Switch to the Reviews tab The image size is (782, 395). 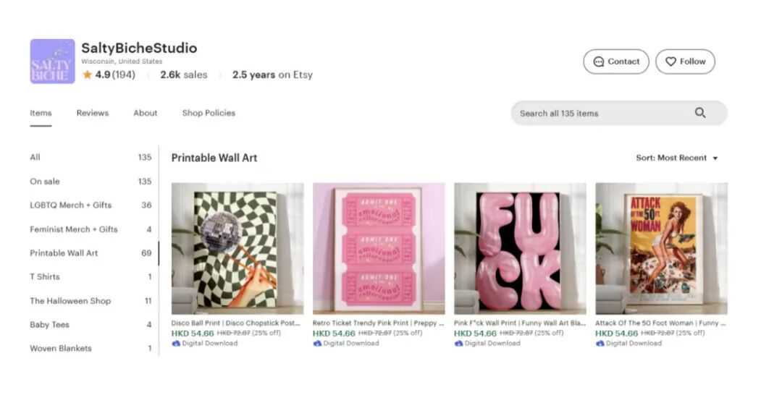92,113
